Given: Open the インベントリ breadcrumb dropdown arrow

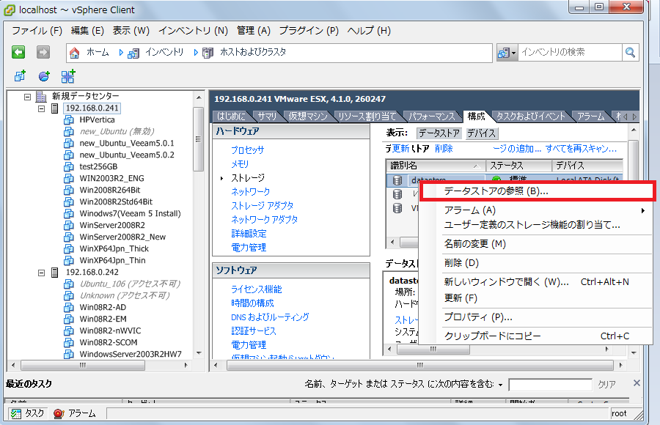Looking at the screenshot, I should coord(196,53).
